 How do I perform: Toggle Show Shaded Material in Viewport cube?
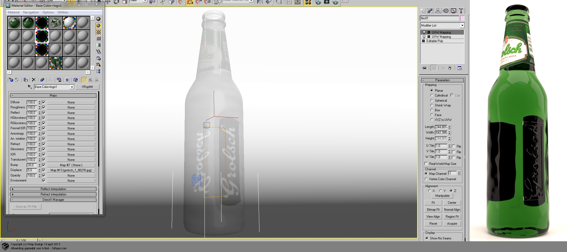pos(75,80)
